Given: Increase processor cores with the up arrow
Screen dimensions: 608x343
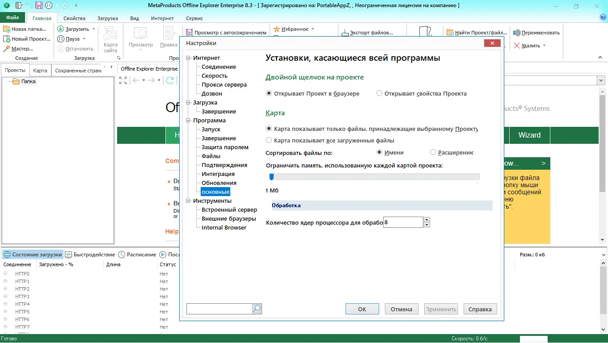Looking at the screenshot, I should click(x=426, y=219).
